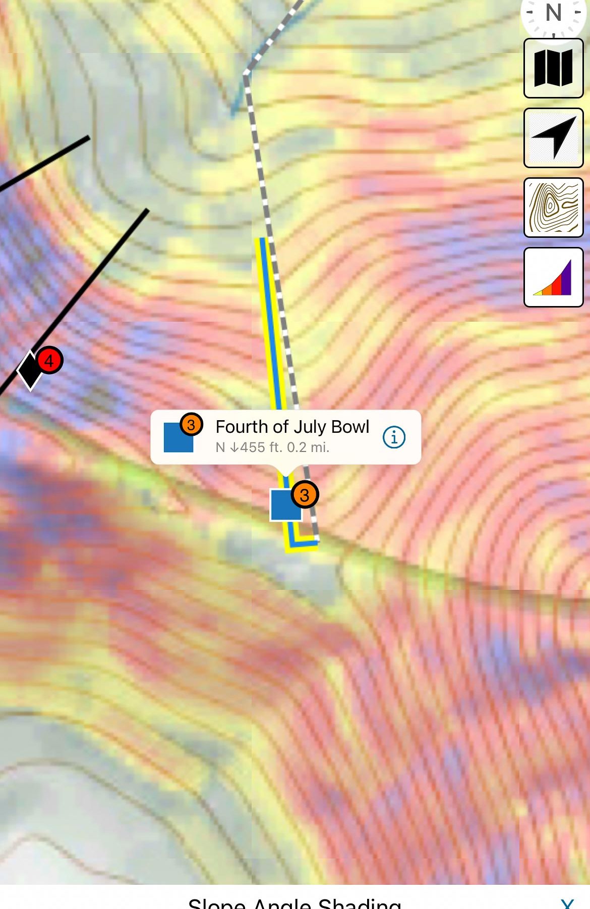Select the yellow-highlighted blue run line
Viewport: 590px width, 909px height.
(269, 323)
